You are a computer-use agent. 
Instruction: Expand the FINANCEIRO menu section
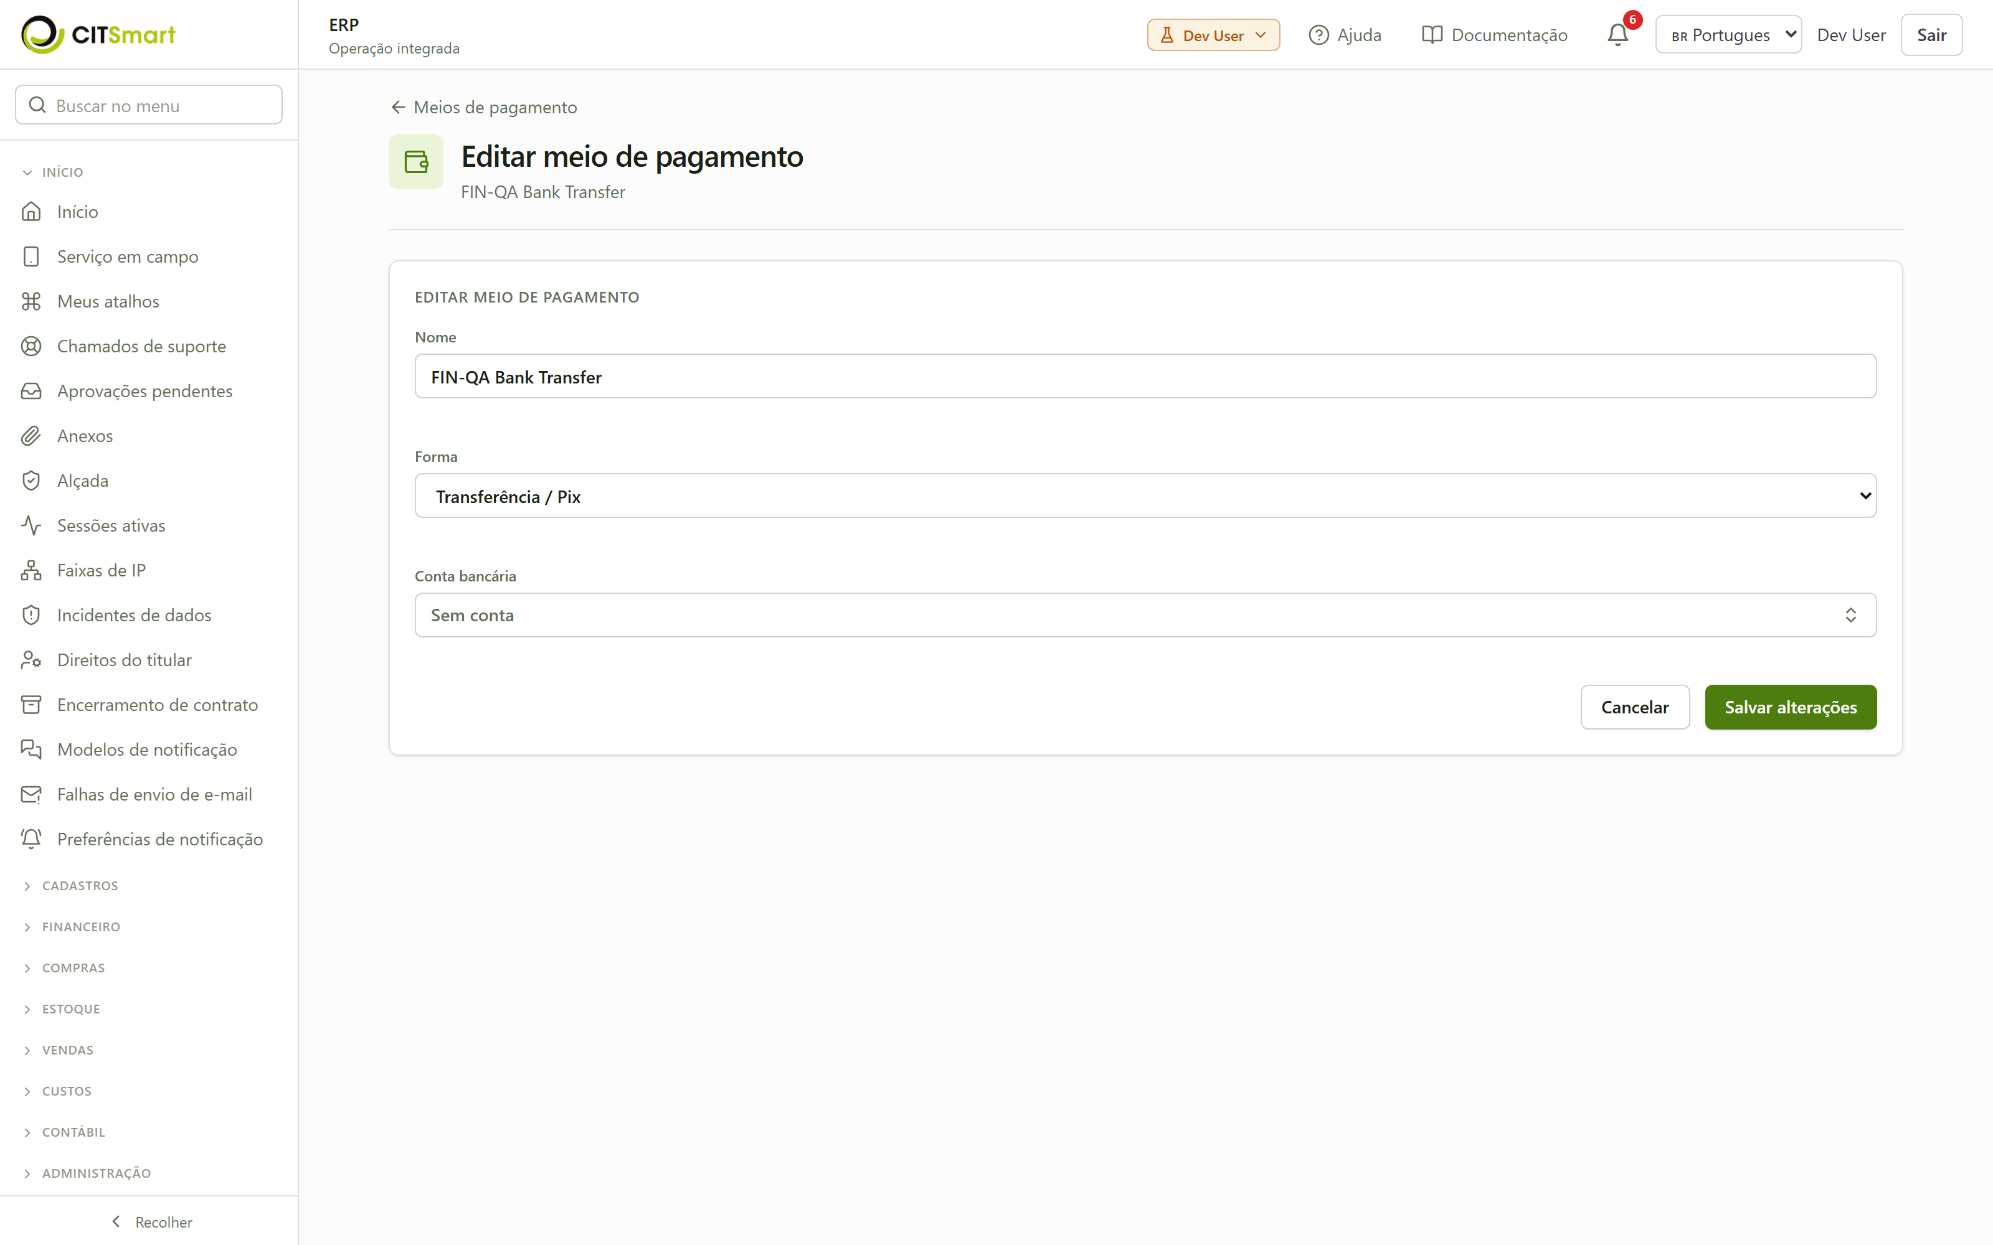pos(72,927)
